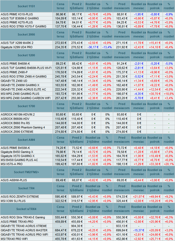Screen dimensions: 175x241
Task: Select the +30,70 € half-year difference cell
Action: click(x=155, y=94)
